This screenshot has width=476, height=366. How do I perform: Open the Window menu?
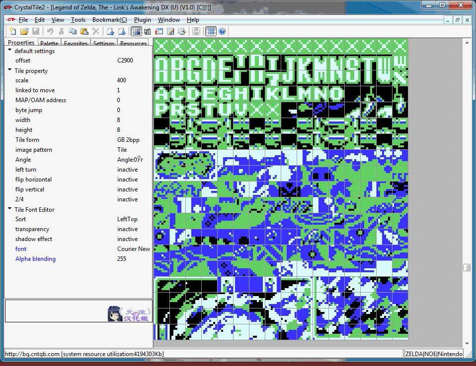pos(169,20)
